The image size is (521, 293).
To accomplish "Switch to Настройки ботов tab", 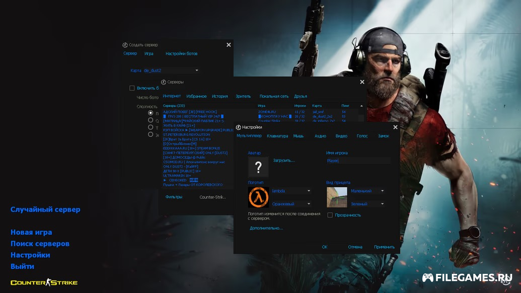I will 181,53.
